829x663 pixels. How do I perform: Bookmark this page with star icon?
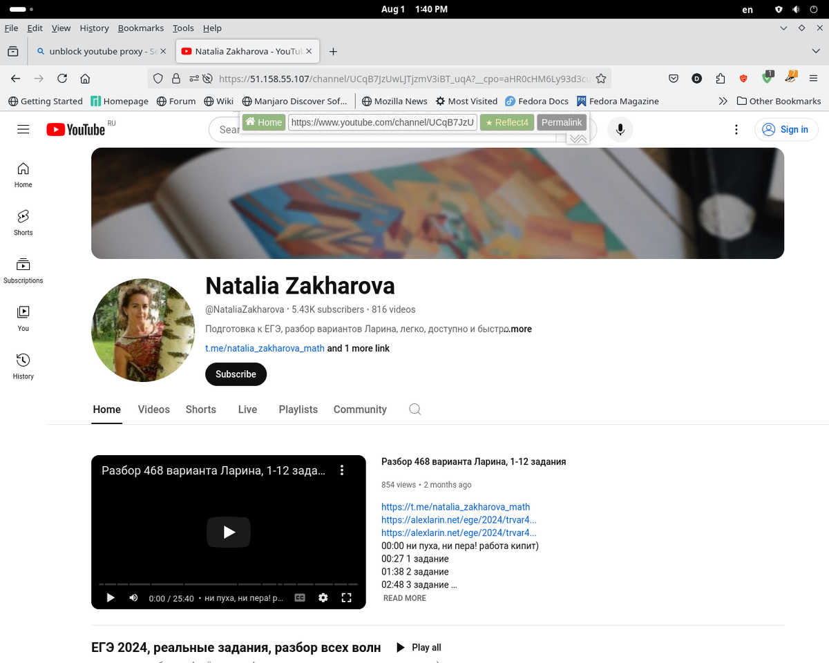coord(601,79)
